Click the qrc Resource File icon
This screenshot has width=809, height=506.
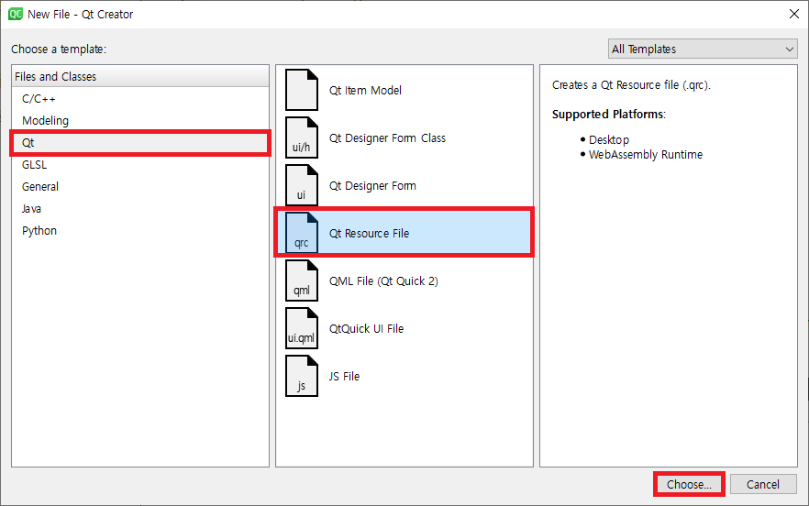pyautogui.click(x=302, y=233)
